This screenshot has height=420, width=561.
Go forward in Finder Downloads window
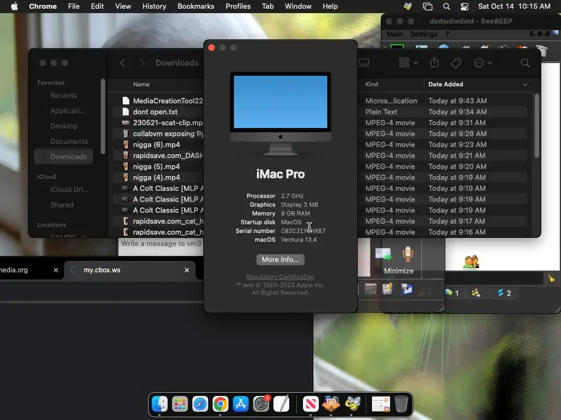(142, 63)
